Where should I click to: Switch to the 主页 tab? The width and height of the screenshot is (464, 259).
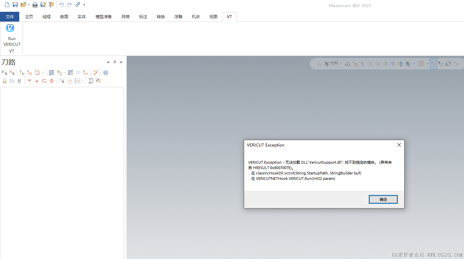[29, 17]
